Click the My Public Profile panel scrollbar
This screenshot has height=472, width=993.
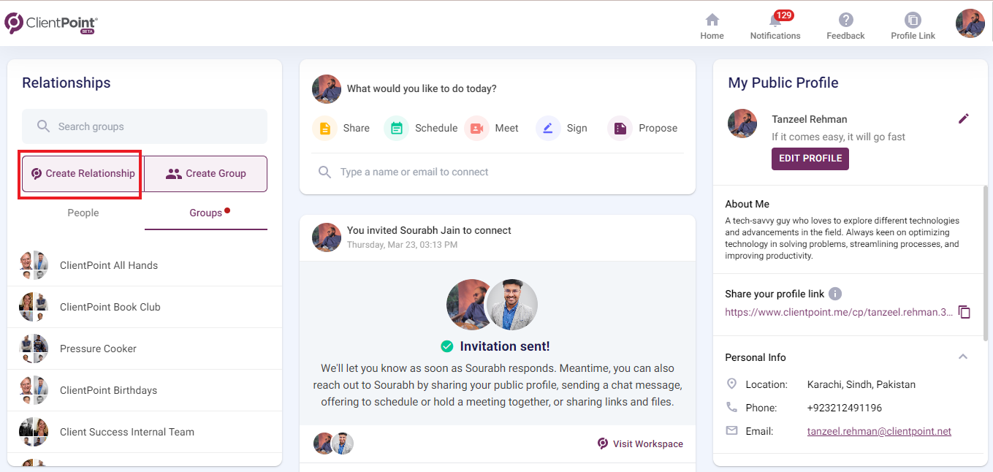tap(986, 263)
